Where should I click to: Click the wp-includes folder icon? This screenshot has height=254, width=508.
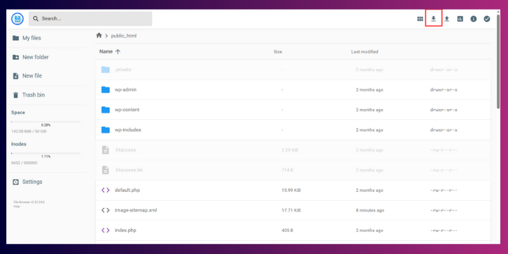[105, 130]
